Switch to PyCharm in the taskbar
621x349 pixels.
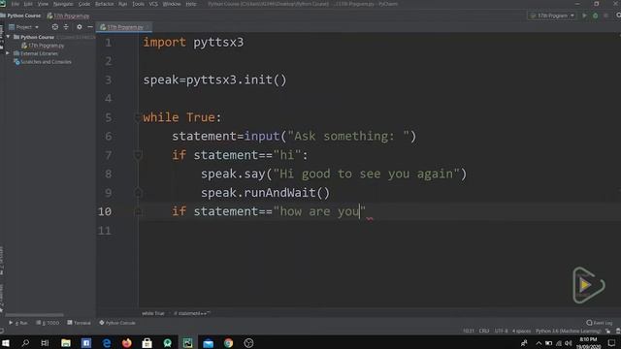(x=187, y=342)
